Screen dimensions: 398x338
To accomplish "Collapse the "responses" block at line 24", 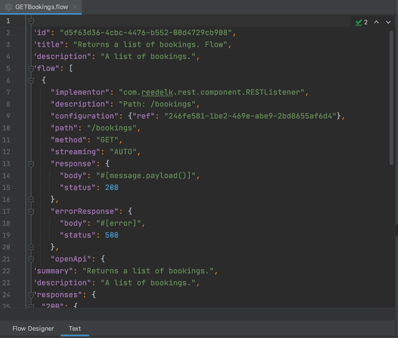I will [31, 295].
